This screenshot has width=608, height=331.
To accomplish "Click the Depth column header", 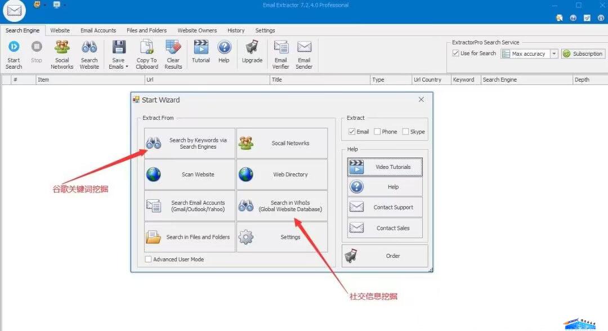I will 590,79.
